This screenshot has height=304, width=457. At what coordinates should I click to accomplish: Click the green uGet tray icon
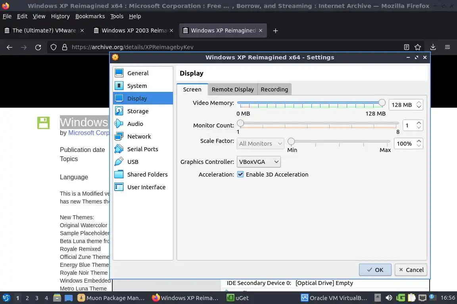(x=400, y=298)
